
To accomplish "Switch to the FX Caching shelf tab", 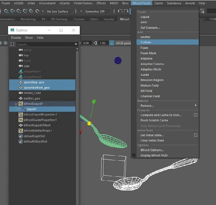I will (59, 19).
